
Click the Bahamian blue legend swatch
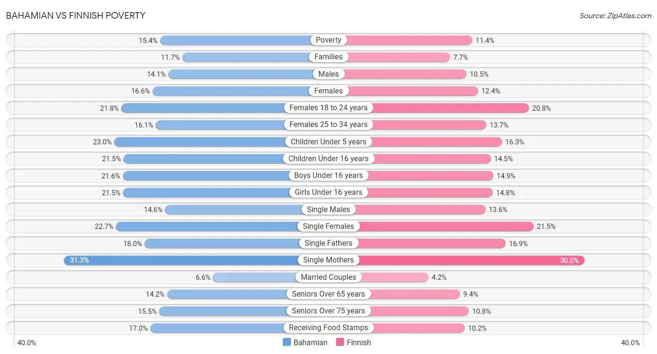[287, 342]
